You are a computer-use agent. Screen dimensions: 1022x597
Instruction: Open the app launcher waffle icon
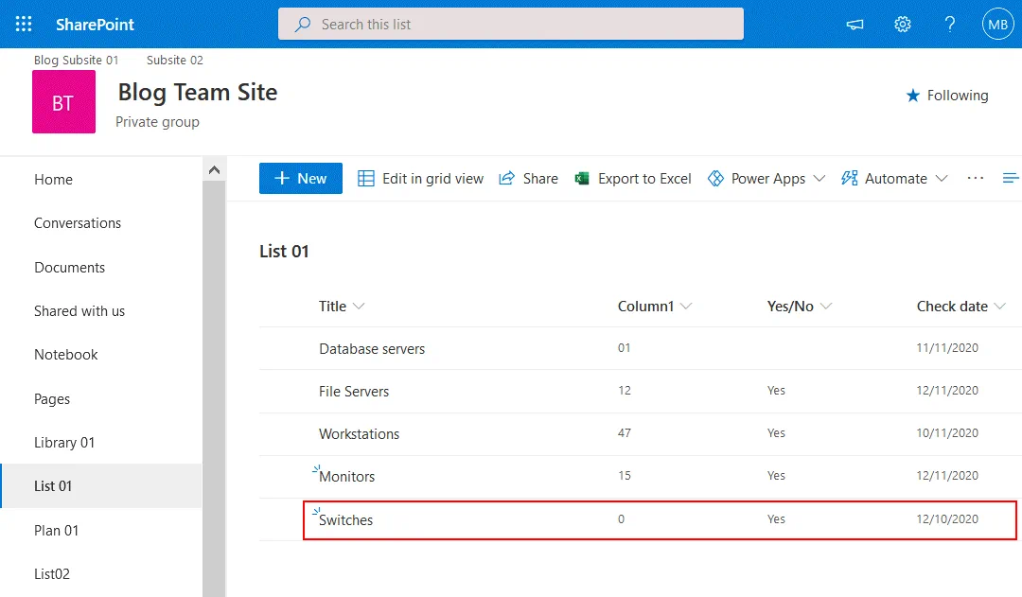click(x=24, y=25)
